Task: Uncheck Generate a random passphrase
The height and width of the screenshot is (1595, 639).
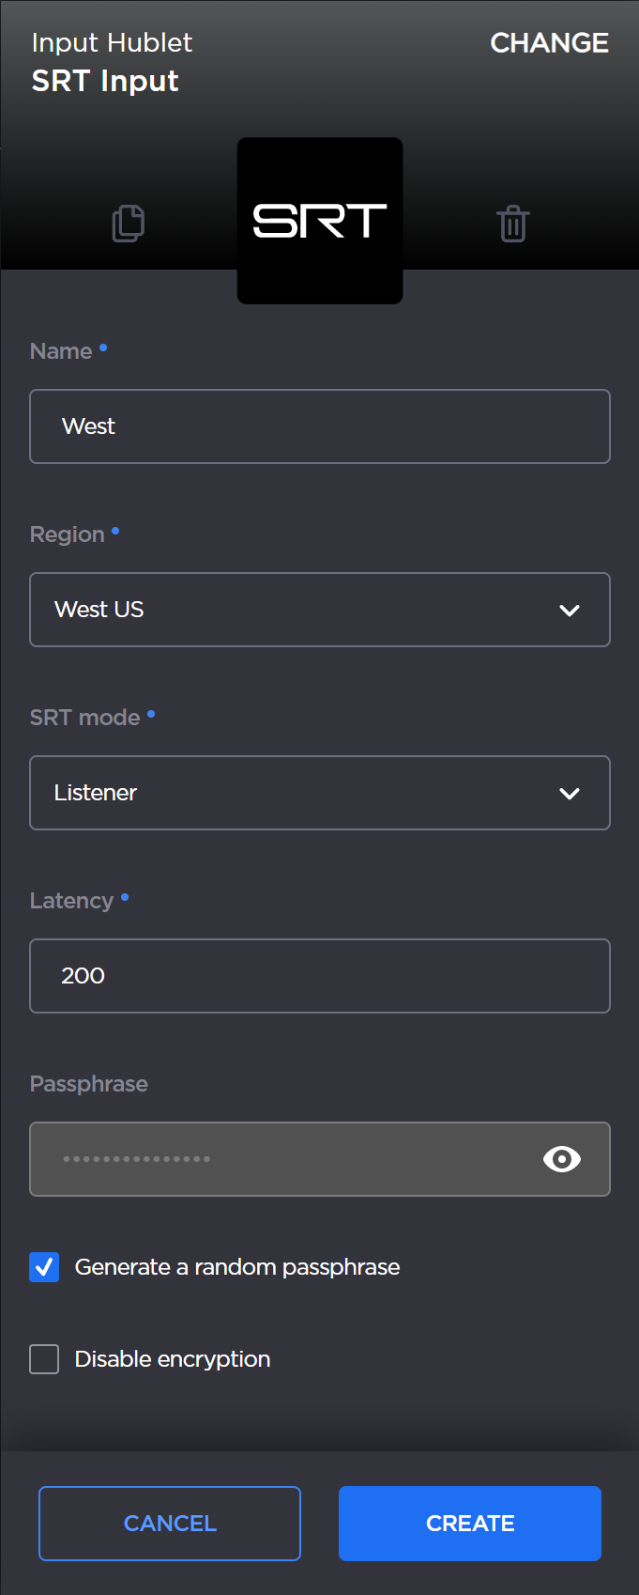Action: (44, 1267)
